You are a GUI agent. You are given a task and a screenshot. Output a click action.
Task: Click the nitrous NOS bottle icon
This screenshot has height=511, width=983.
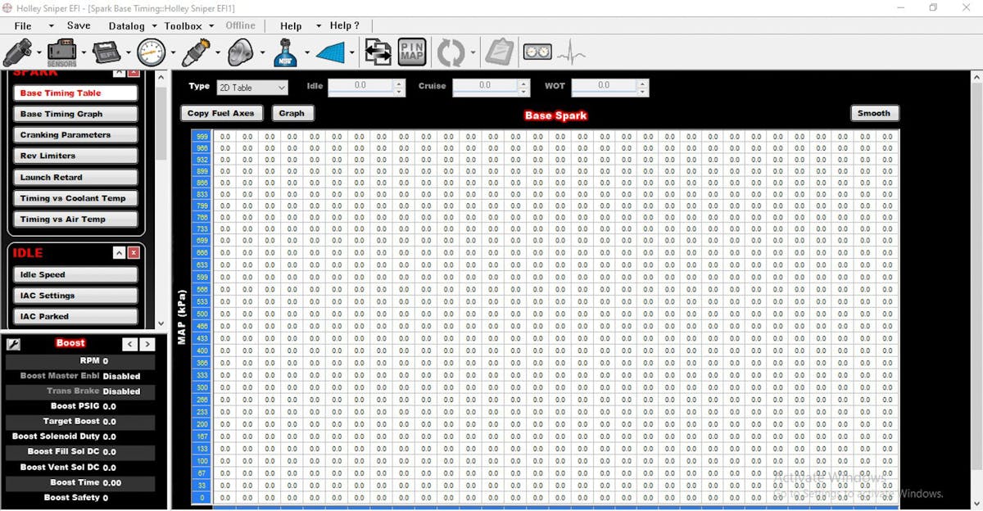[x=242, y=53]
